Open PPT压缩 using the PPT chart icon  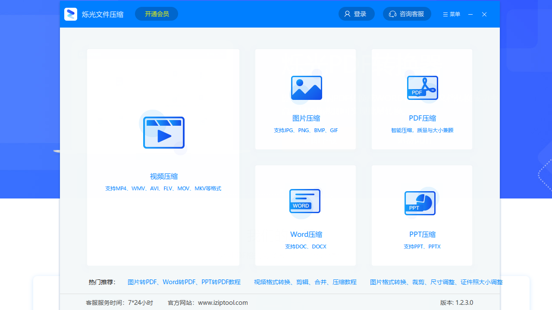click(x=420, y=203)
